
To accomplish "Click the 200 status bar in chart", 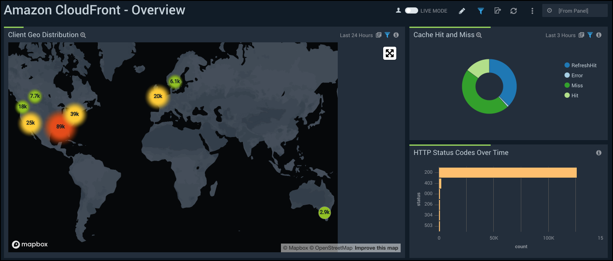I will click(x=507, y=172).
